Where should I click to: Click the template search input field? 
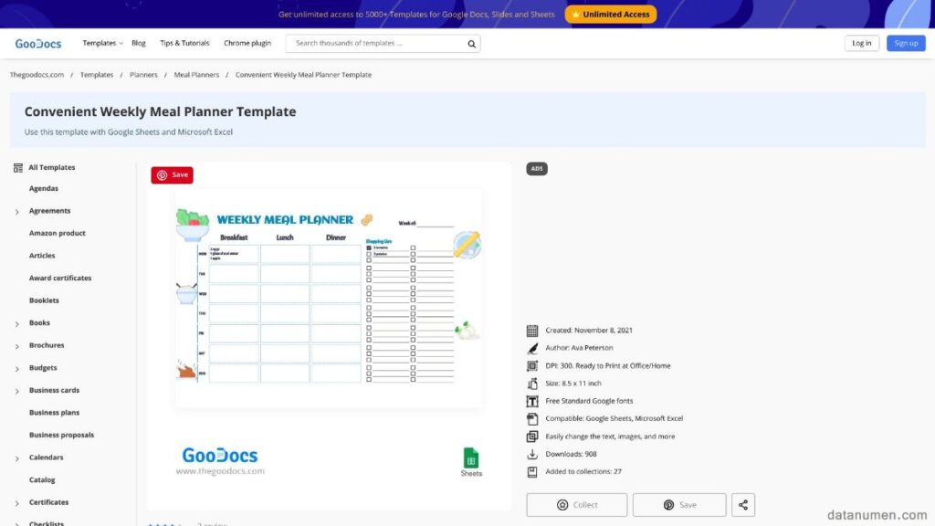tap(374, 44)
